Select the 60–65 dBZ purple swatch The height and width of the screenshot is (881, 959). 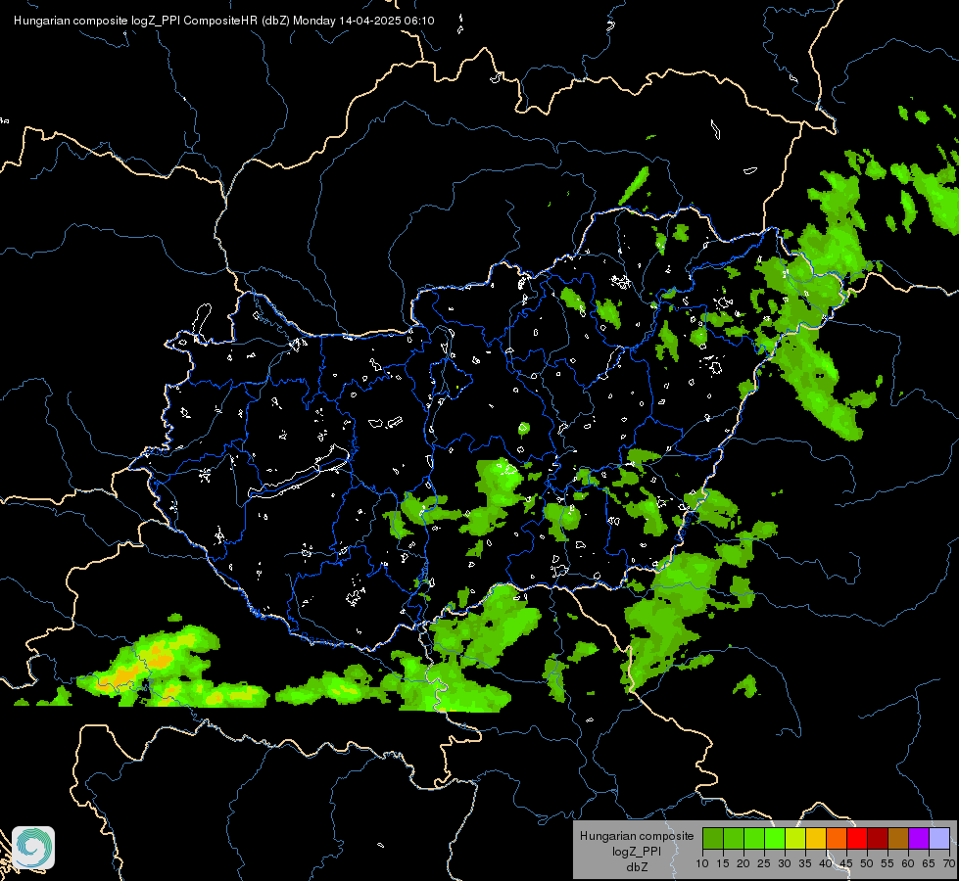coord(919,838)
